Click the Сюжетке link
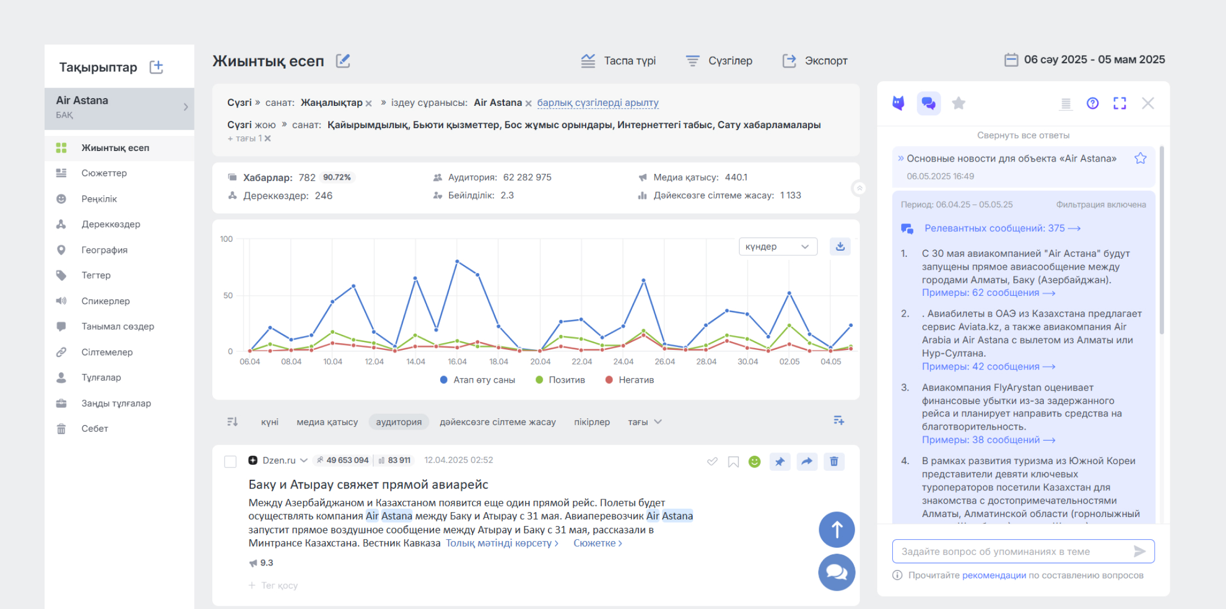Screen dimensions: 1226x609 coord(598,543)
